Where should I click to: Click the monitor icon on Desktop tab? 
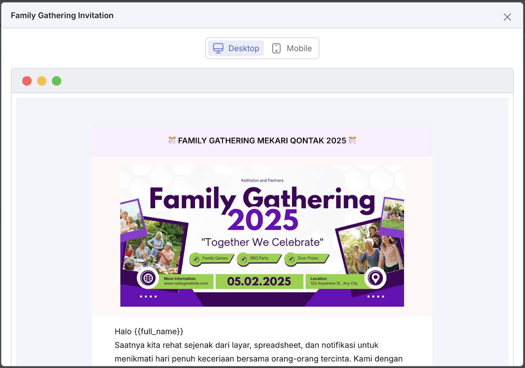point(218,48)
